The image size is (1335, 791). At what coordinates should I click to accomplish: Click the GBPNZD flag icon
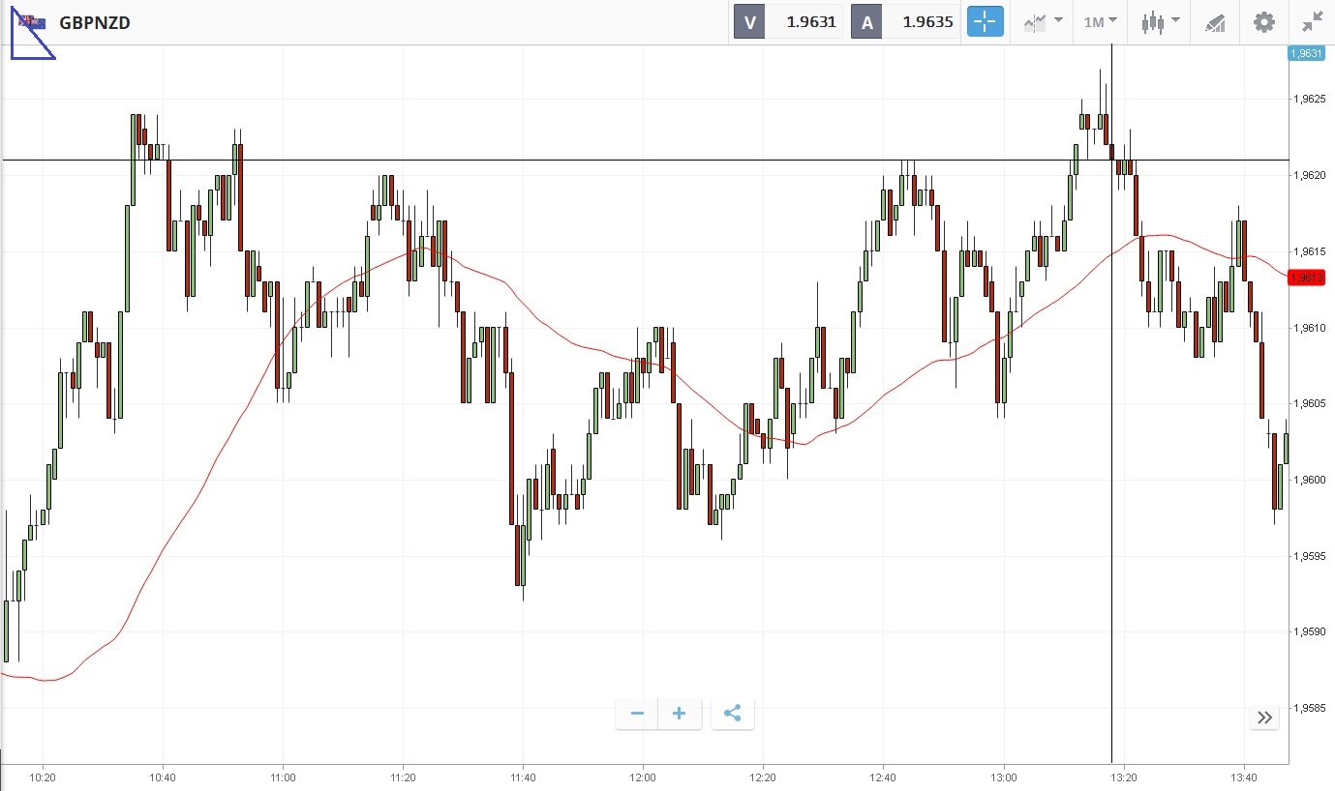pyautogui.click(x=31, y=22)
